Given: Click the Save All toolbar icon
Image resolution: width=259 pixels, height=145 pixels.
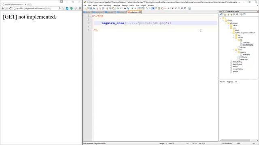Looking at the screenshot, I should coord(93,8).
